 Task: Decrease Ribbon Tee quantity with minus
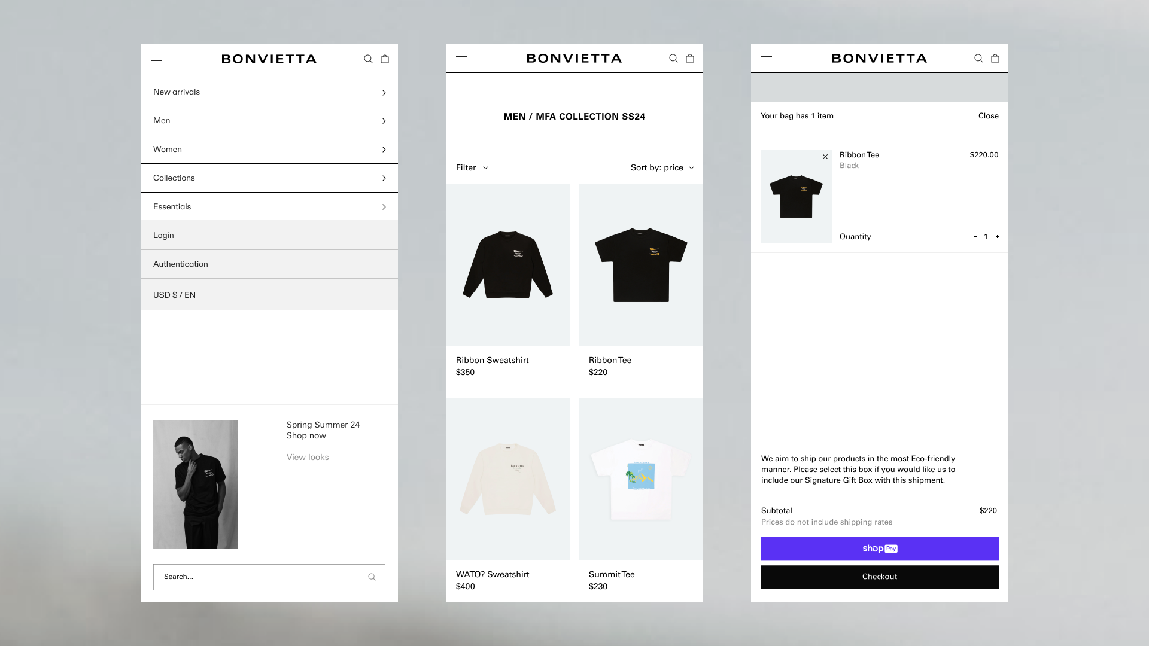(x=975, y=237)
